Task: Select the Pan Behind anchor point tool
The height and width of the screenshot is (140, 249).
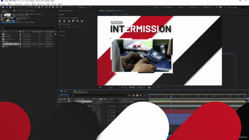Action: pyautogui.click(x=32, y=7)
